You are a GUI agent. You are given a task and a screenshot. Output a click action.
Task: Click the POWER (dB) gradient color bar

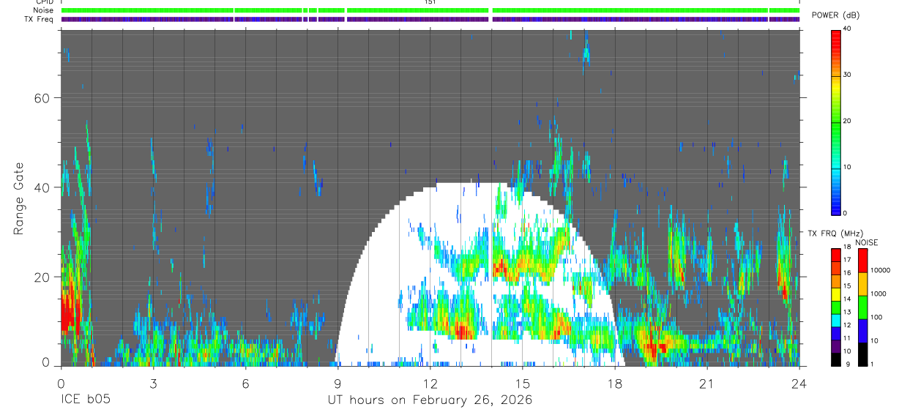click(x=835, y=121)
